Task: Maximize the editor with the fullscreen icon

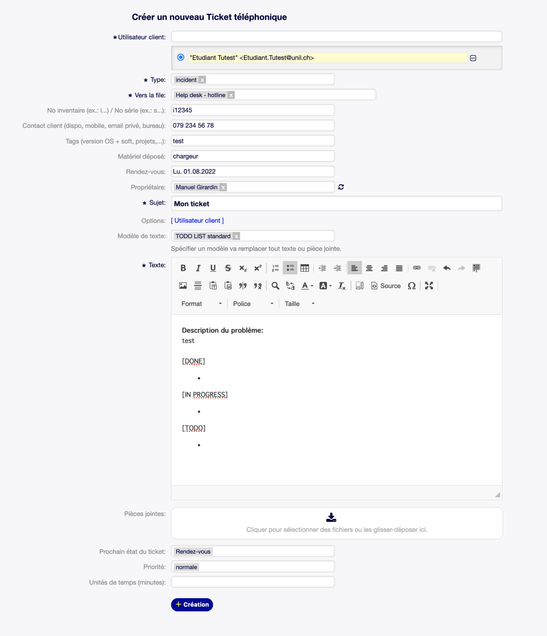Action: click(429, 286)
